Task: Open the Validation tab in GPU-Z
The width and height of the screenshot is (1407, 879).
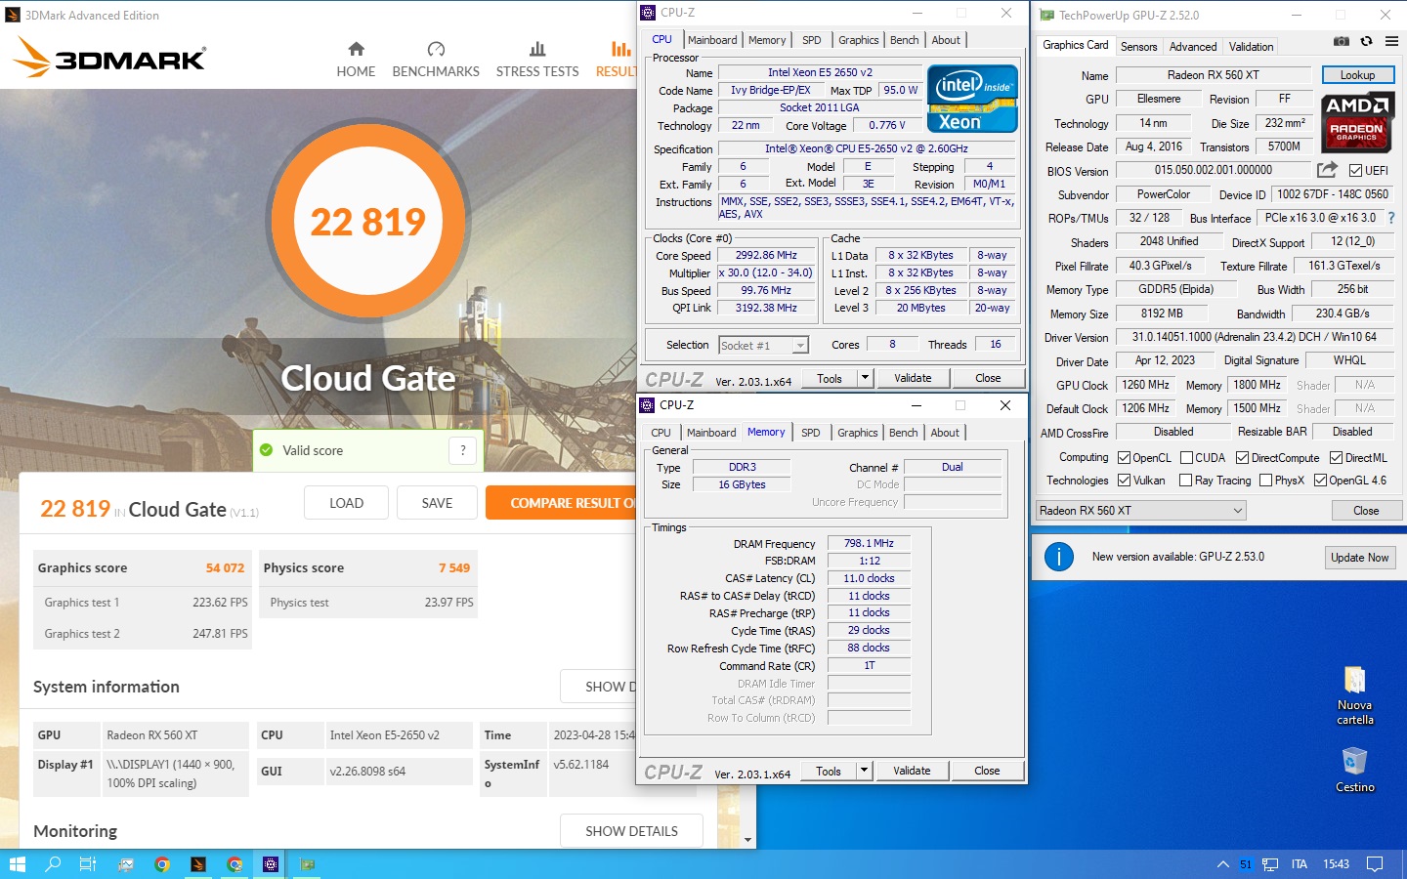Action: pyautogui.click(x=1251, y=47)
